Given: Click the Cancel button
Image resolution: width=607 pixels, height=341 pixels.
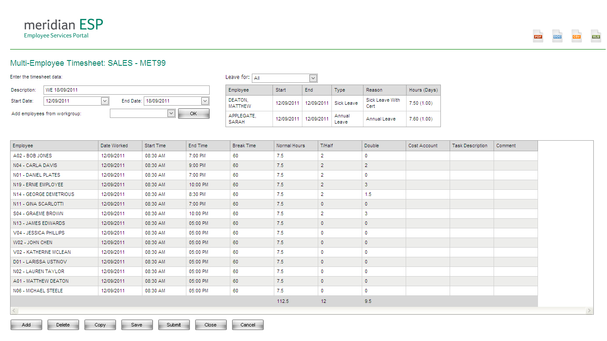Looking at the screenshot, I should (248, 325).
